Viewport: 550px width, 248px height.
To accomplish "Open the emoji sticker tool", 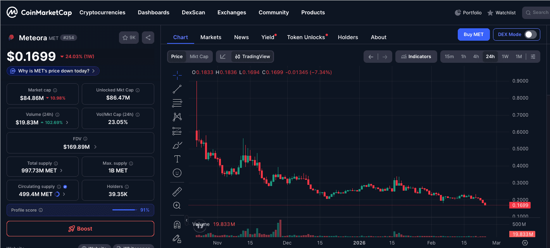I will (177, 173).
